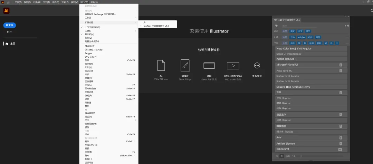Click the 主页 home icon in sidebar
Screen dimensions: 373x164
[7, 44]
